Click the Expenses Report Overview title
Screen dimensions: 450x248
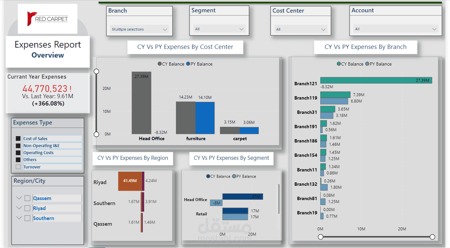(48, 50)
